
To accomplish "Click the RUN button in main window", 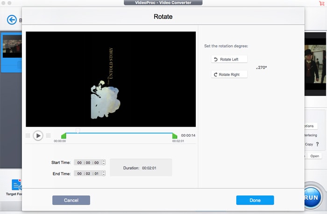I will tap(312, 197).
